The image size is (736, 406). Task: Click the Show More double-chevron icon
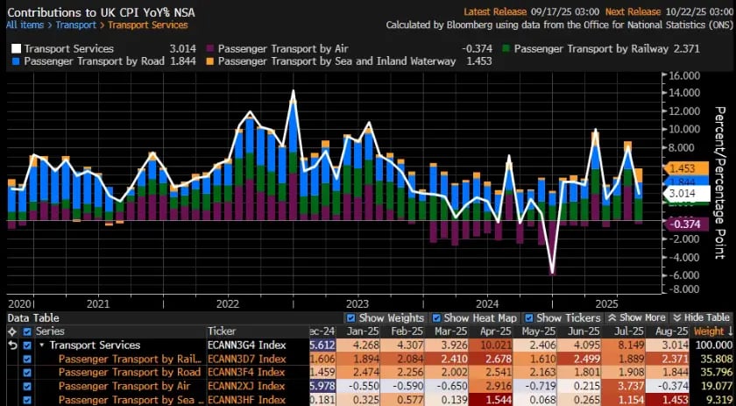613,317
